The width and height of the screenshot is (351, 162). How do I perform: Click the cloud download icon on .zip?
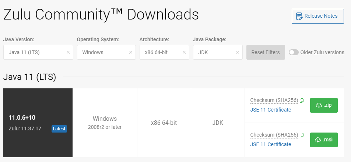coord(319,105)
